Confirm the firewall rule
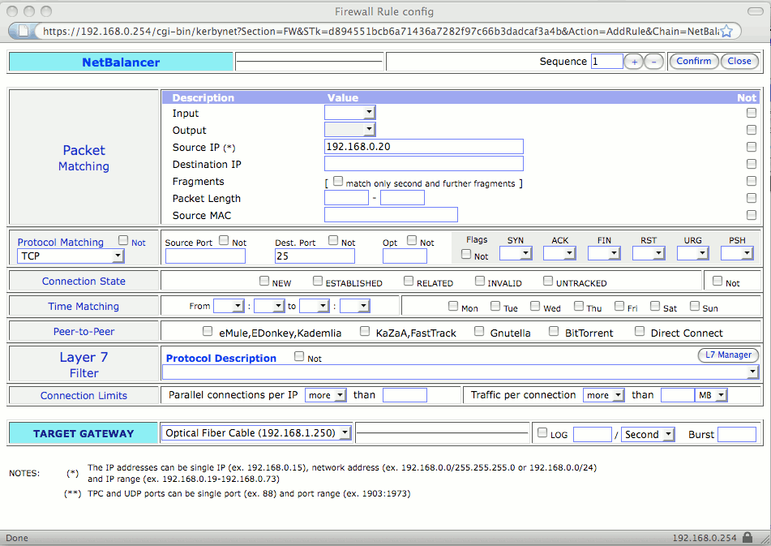 point(694,61)
